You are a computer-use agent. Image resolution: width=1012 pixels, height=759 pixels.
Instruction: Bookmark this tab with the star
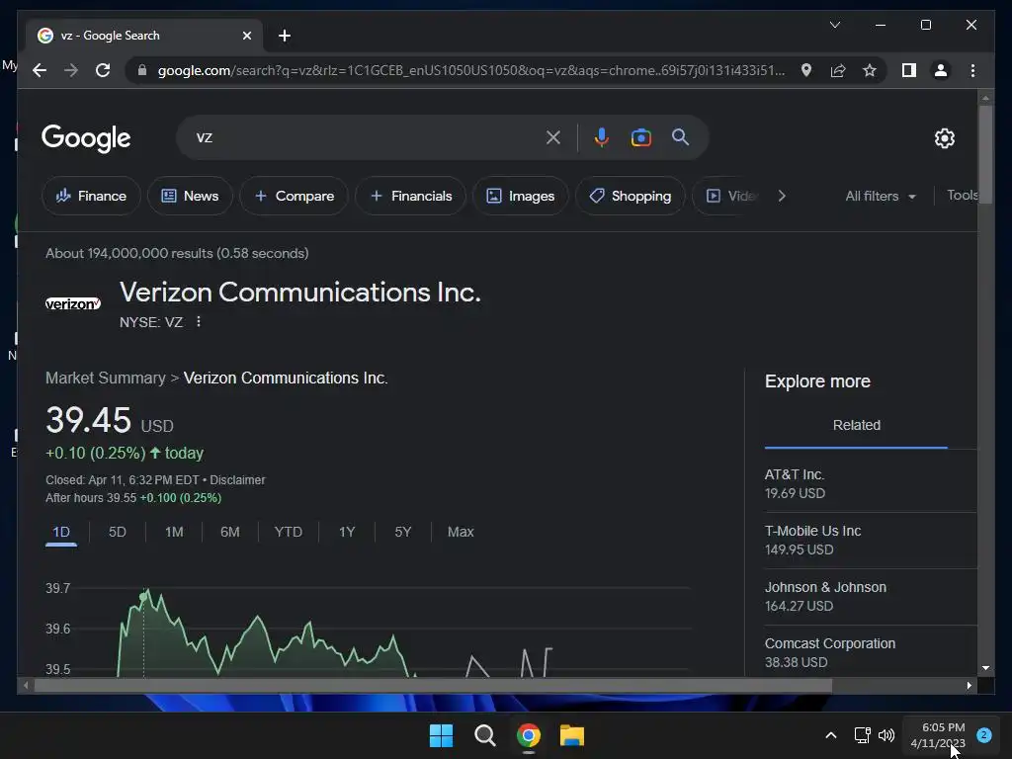[870, 70]
